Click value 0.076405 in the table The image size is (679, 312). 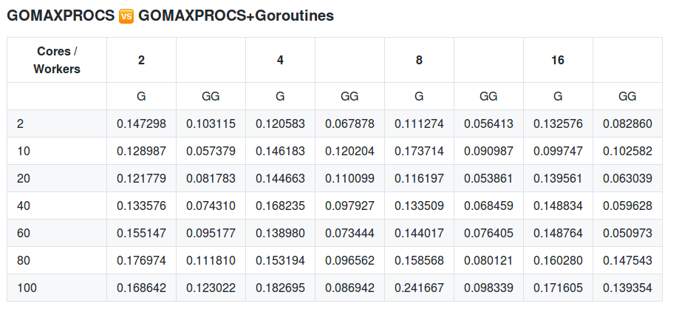point(488,233)
